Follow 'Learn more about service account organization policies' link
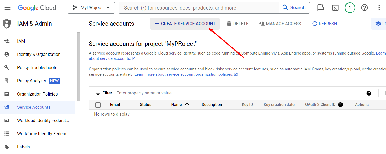 pos(184,74)
